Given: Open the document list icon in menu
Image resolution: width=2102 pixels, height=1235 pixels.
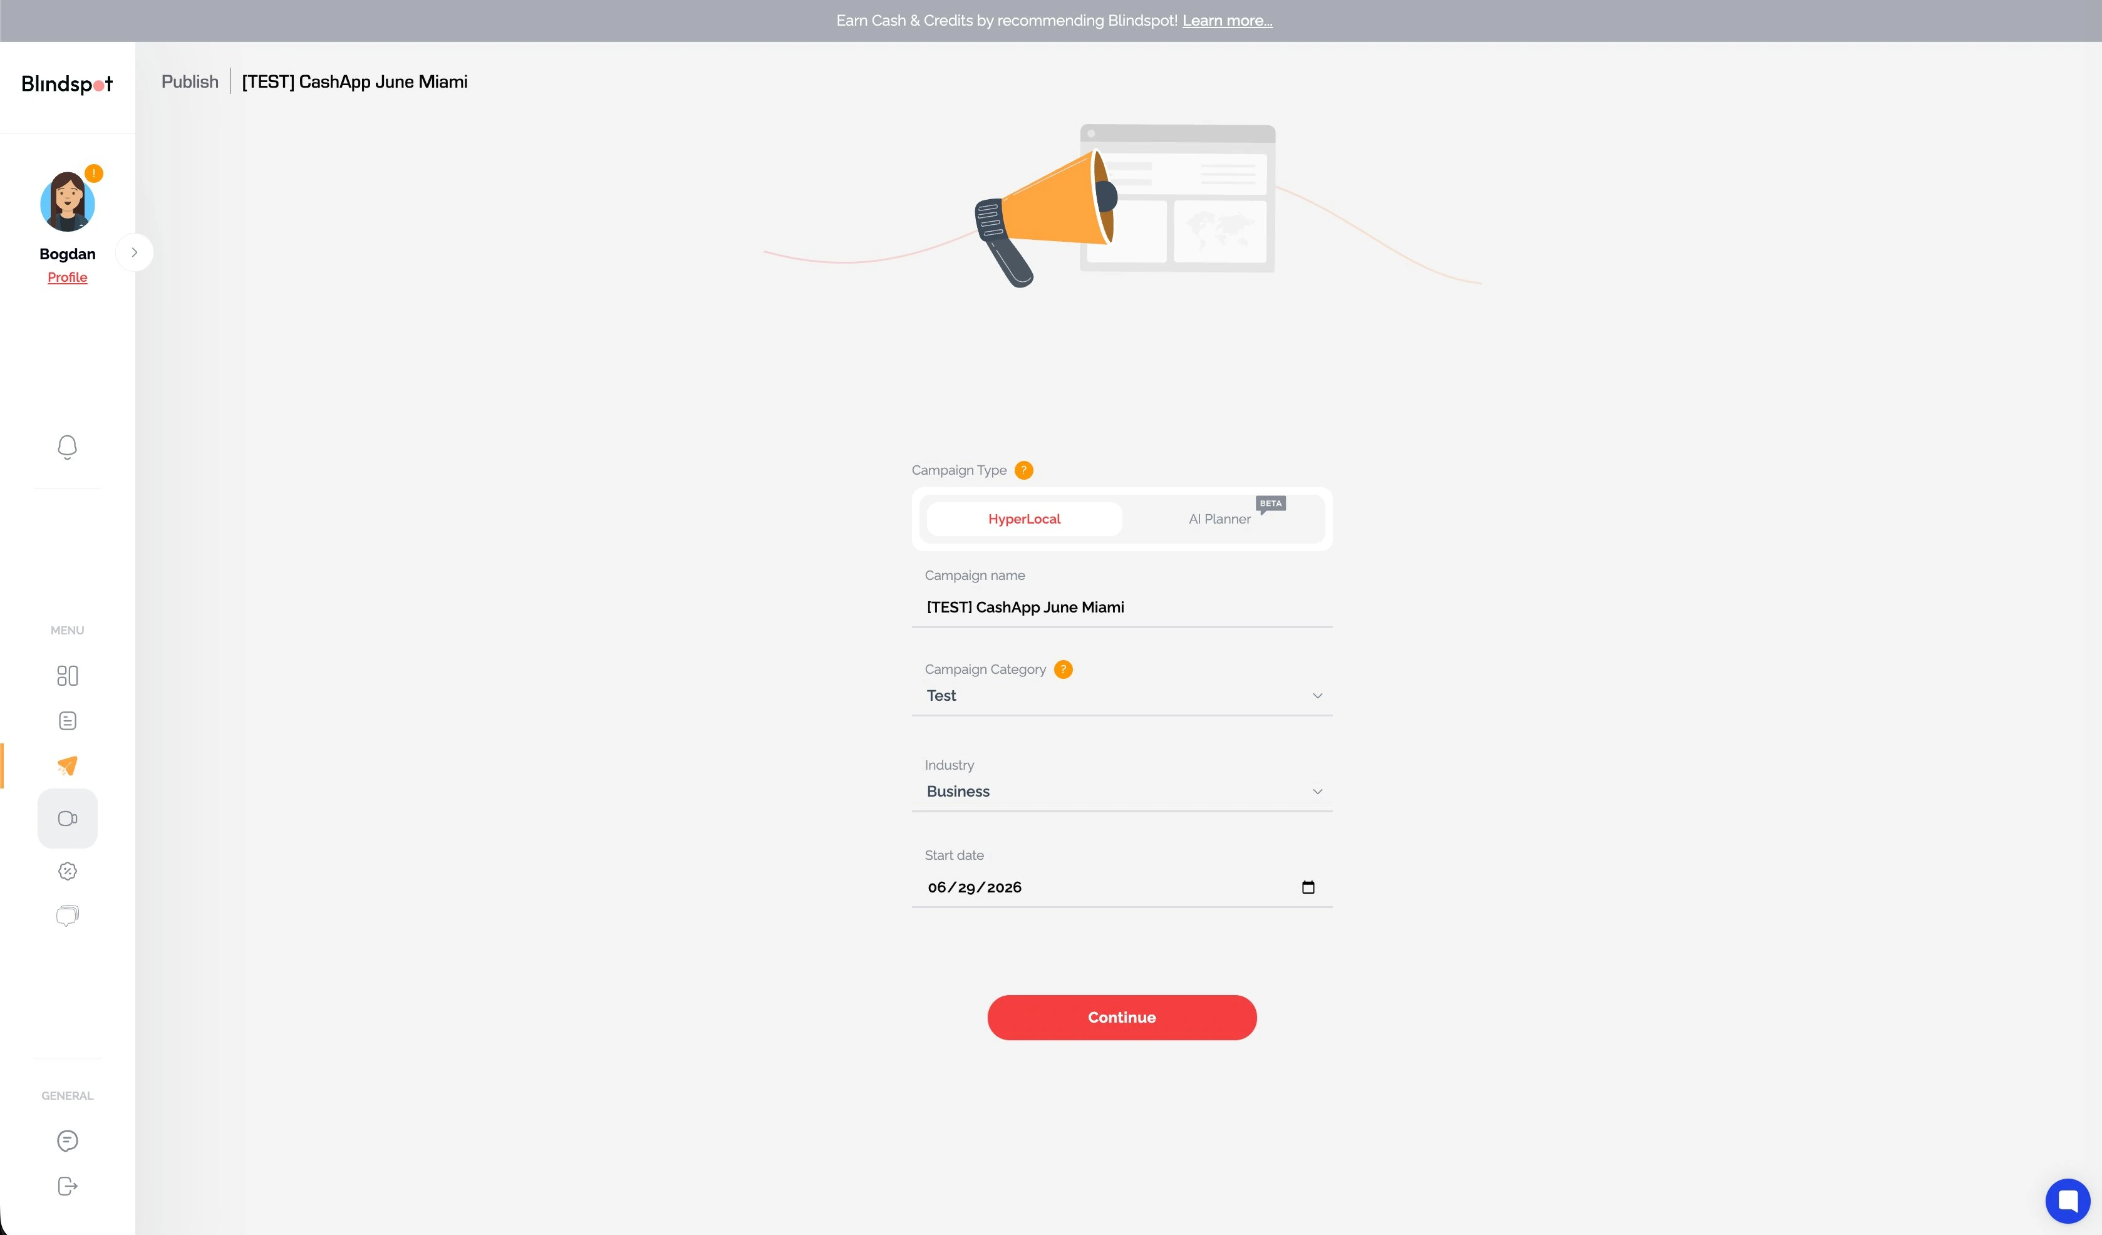Looking at the screenshot, I should click(x=68, y=720).
